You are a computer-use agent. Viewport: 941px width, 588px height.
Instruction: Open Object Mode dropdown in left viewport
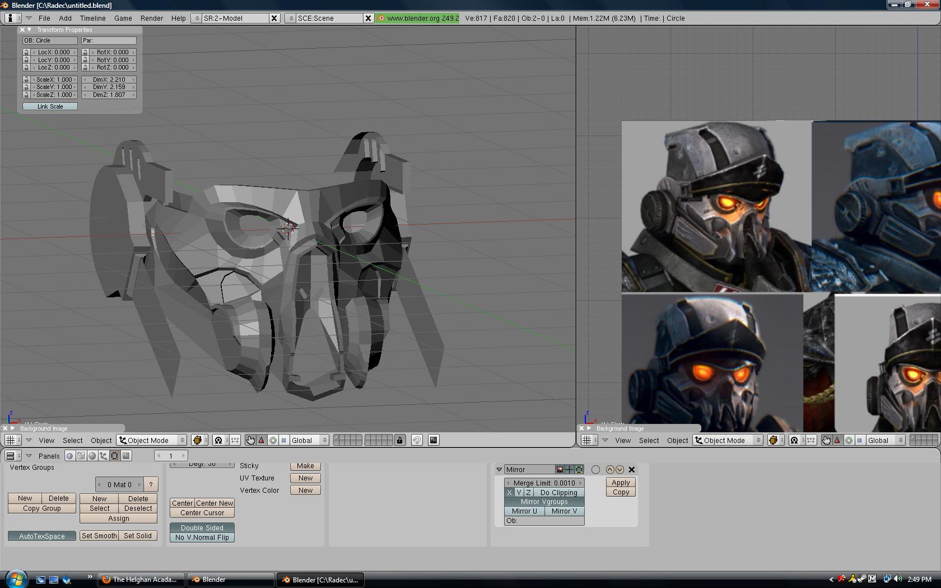151,440
